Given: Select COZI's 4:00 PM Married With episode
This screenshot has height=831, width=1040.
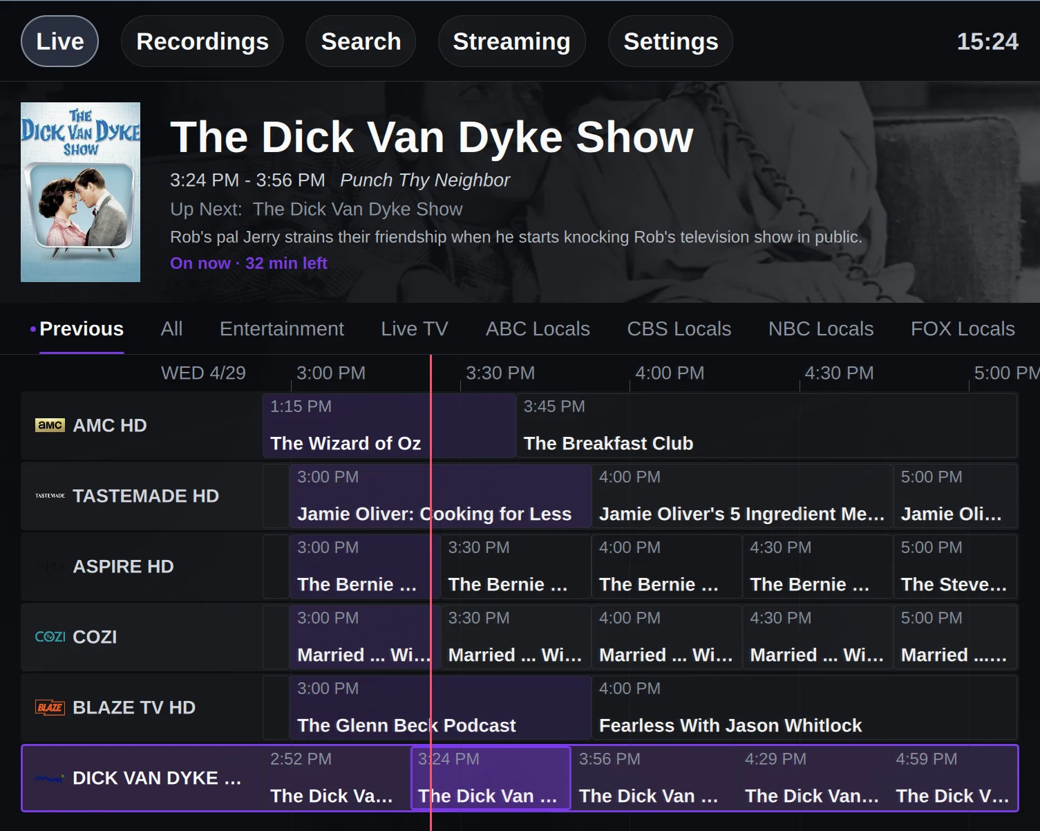Looking at the screenshot, I should point(667,637).
